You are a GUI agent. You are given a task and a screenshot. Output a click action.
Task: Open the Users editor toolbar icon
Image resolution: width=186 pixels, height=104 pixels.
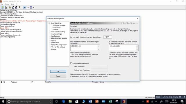coord(13,8)
